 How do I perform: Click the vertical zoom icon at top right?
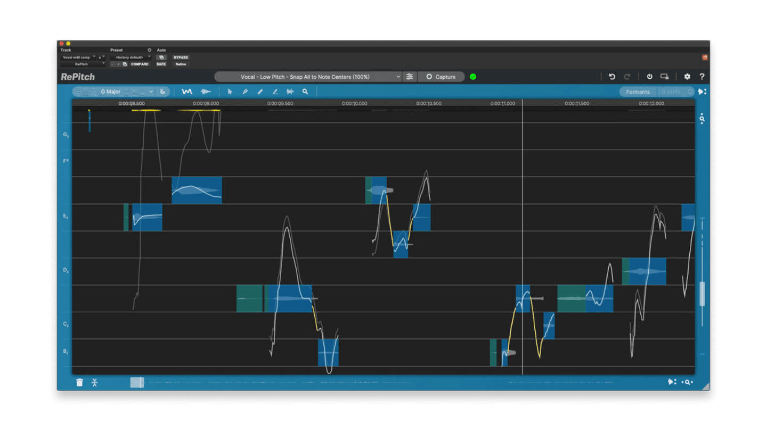click(702, 119)
